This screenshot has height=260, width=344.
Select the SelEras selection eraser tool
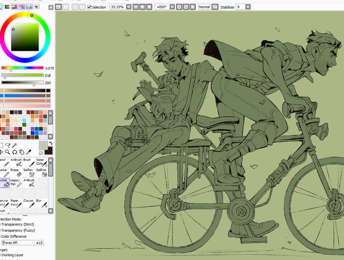pos(42,173)
